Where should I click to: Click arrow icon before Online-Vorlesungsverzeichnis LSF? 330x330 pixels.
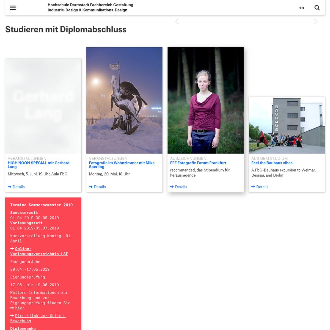click(x=12, y=249)
